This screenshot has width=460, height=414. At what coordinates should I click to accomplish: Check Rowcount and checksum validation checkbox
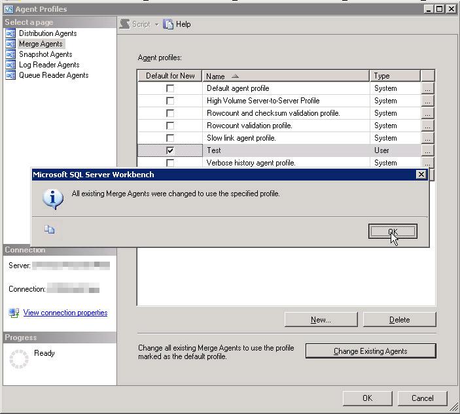[x=170, y=113]
